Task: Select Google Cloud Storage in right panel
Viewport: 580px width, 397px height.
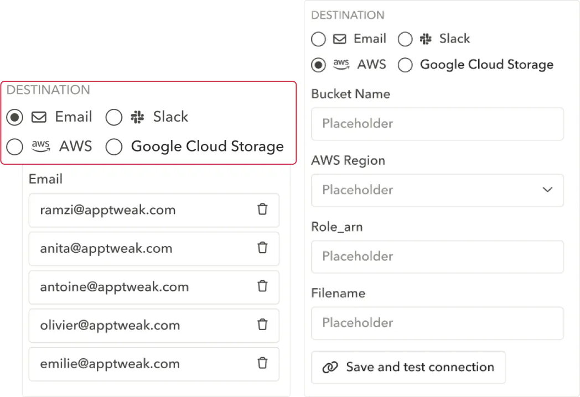Action: [406, 65]
